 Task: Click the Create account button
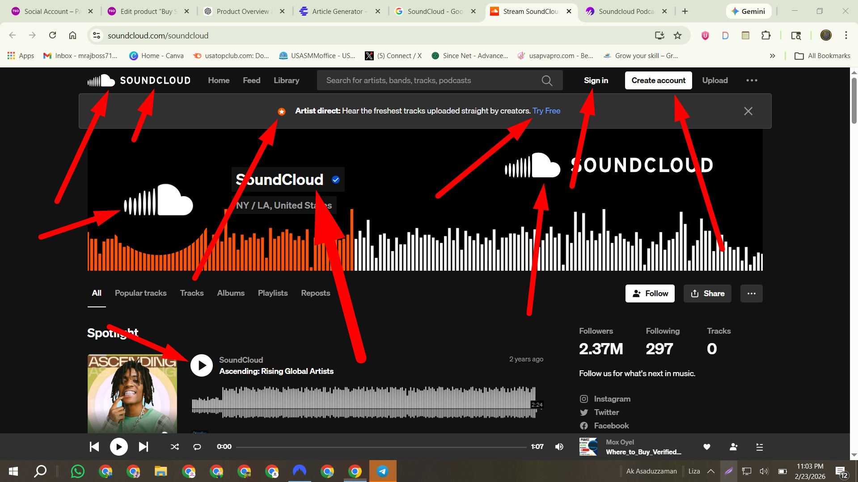[x=658, y=80]
